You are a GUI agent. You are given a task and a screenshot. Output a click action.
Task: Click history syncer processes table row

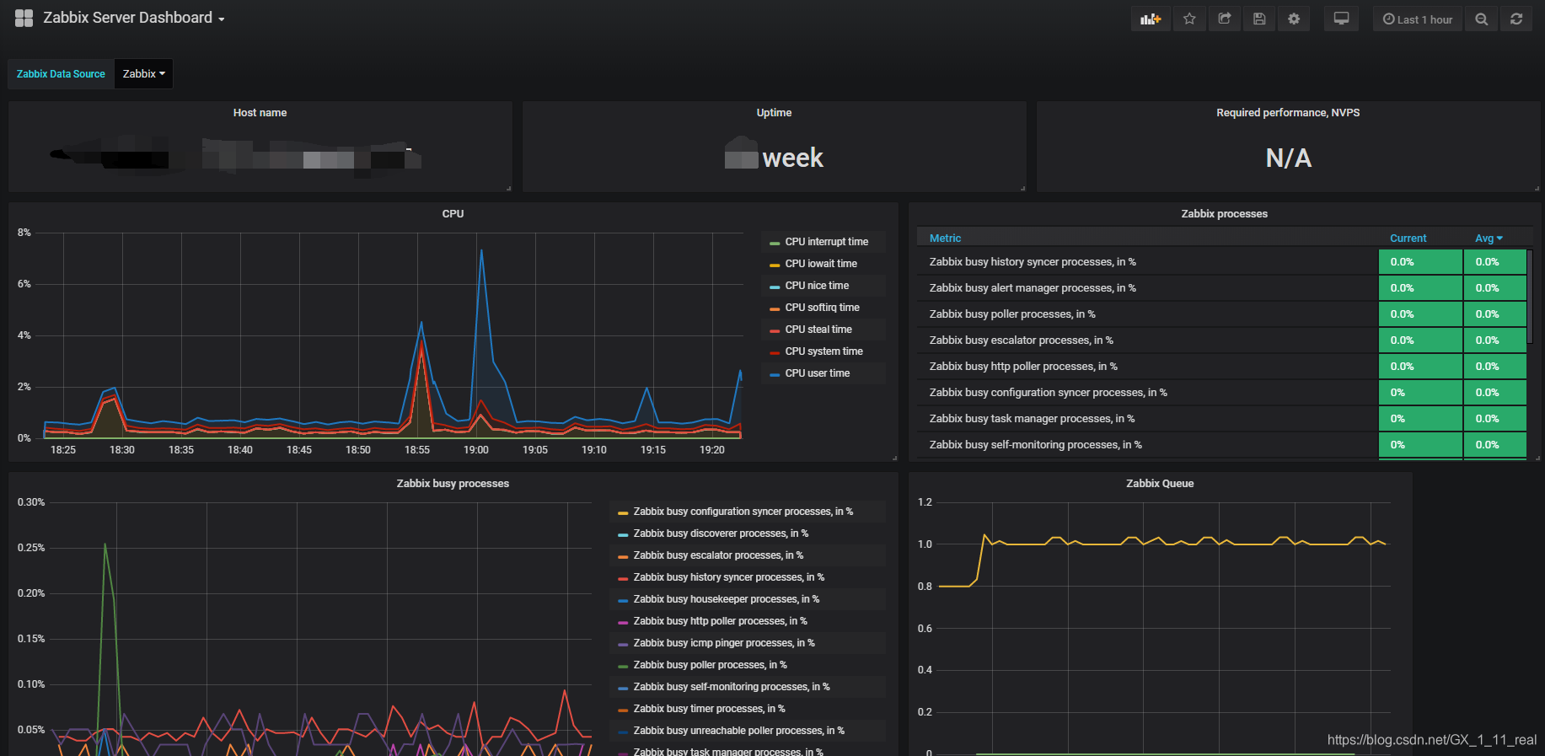pyautogui.click(x=1221, y=262)
